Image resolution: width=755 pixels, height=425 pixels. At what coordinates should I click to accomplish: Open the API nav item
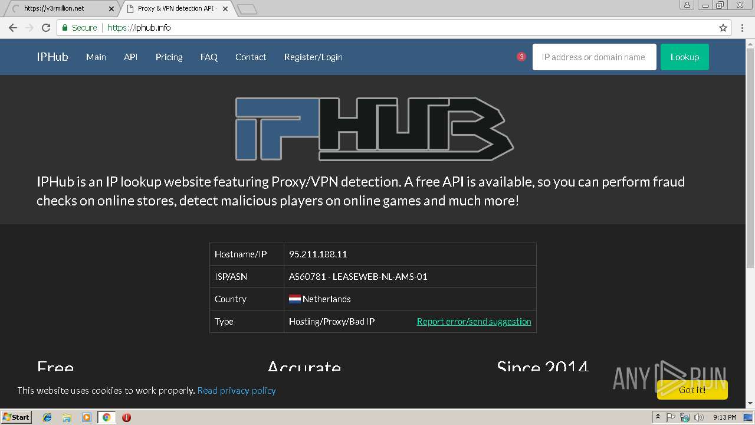pyautogui.click(x=130, y=57)
